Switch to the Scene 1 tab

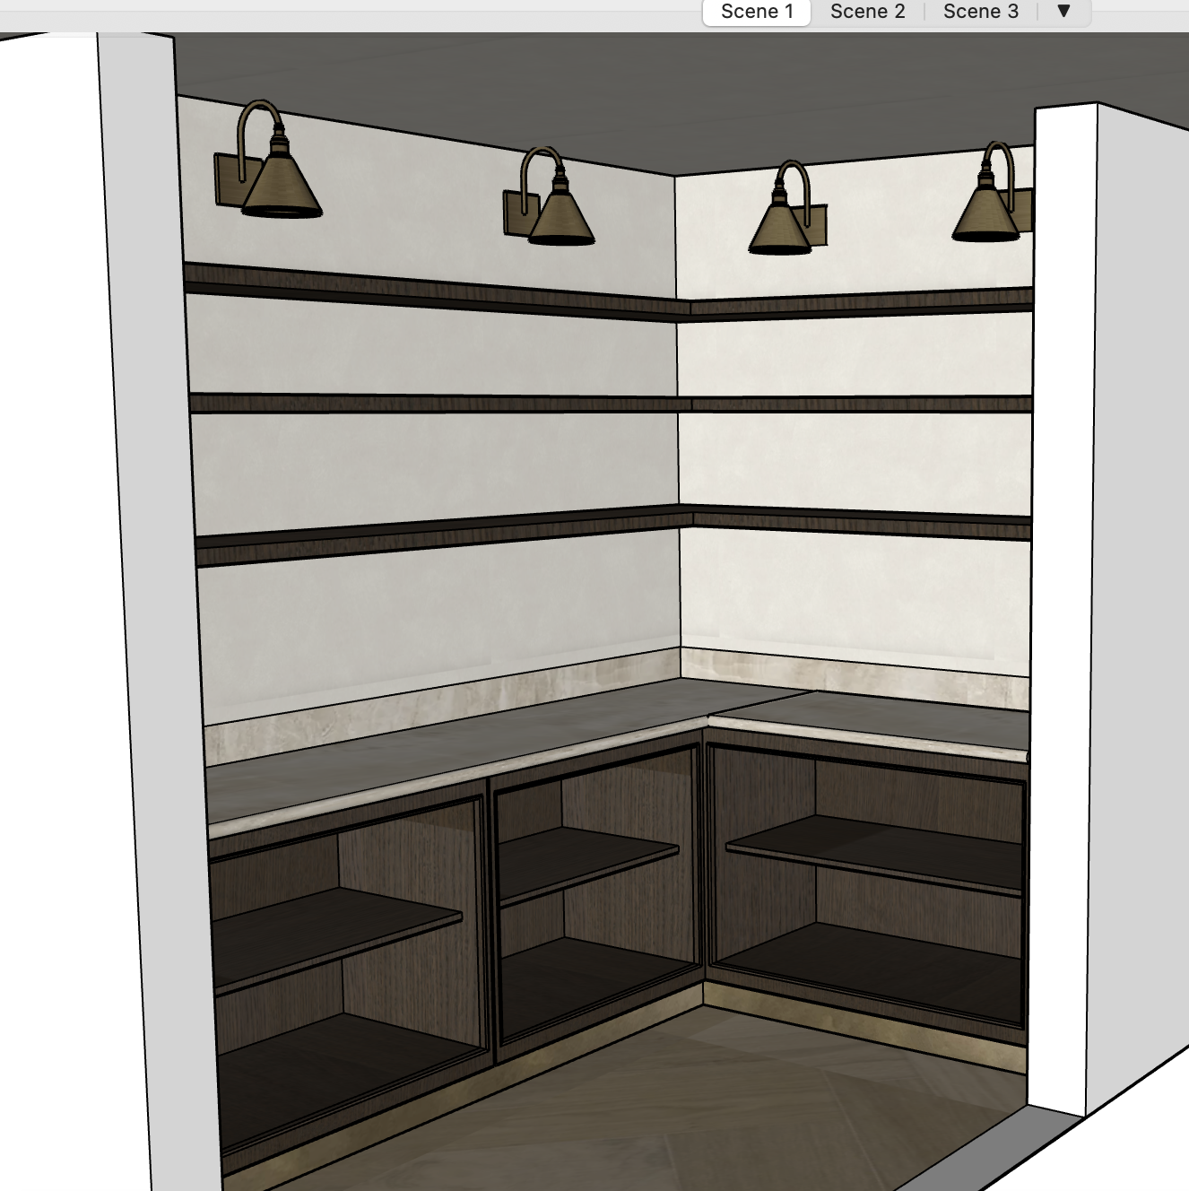[757, 12]
